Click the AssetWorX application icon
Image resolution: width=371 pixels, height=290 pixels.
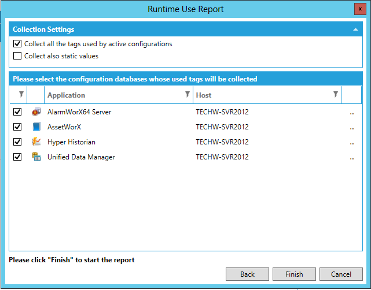(x=36, y=127)
